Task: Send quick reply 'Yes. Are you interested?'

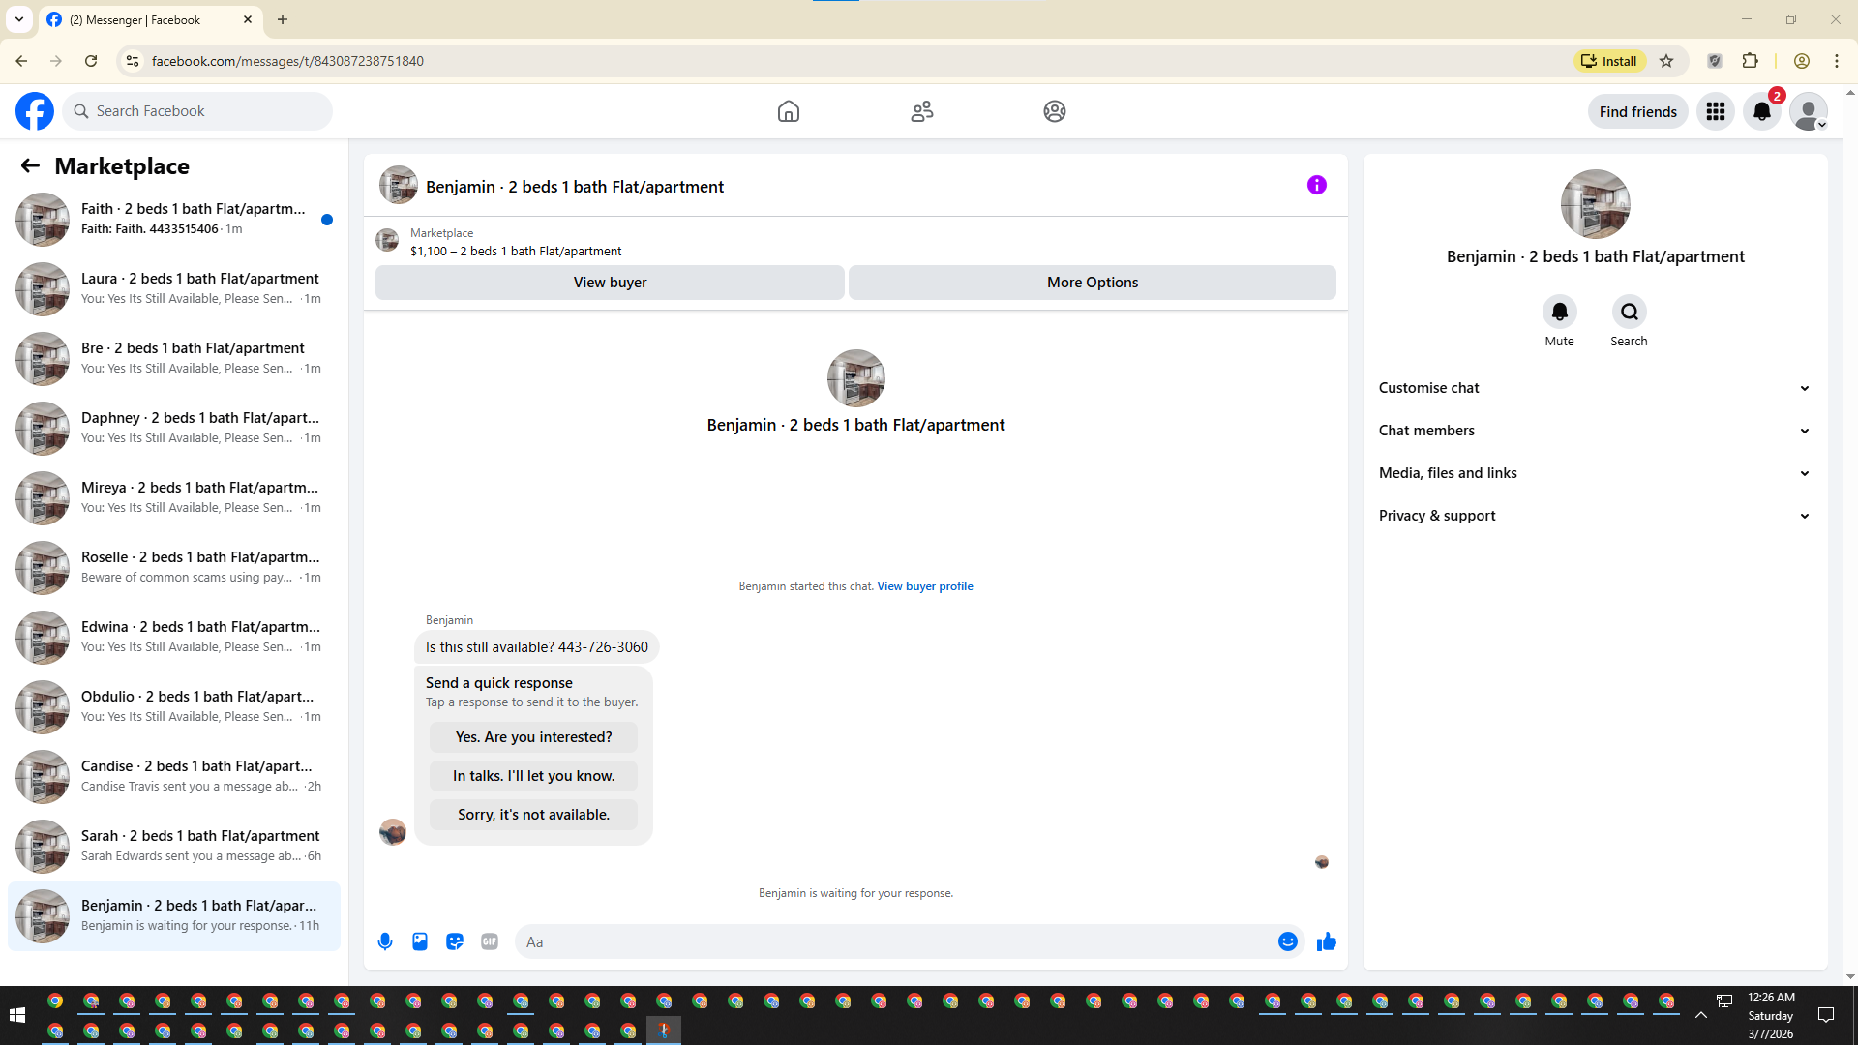Action: pos(533,737)
